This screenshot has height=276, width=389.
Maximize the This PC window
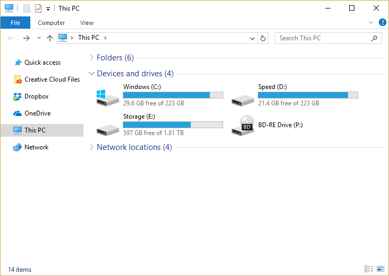click(352, 8)
